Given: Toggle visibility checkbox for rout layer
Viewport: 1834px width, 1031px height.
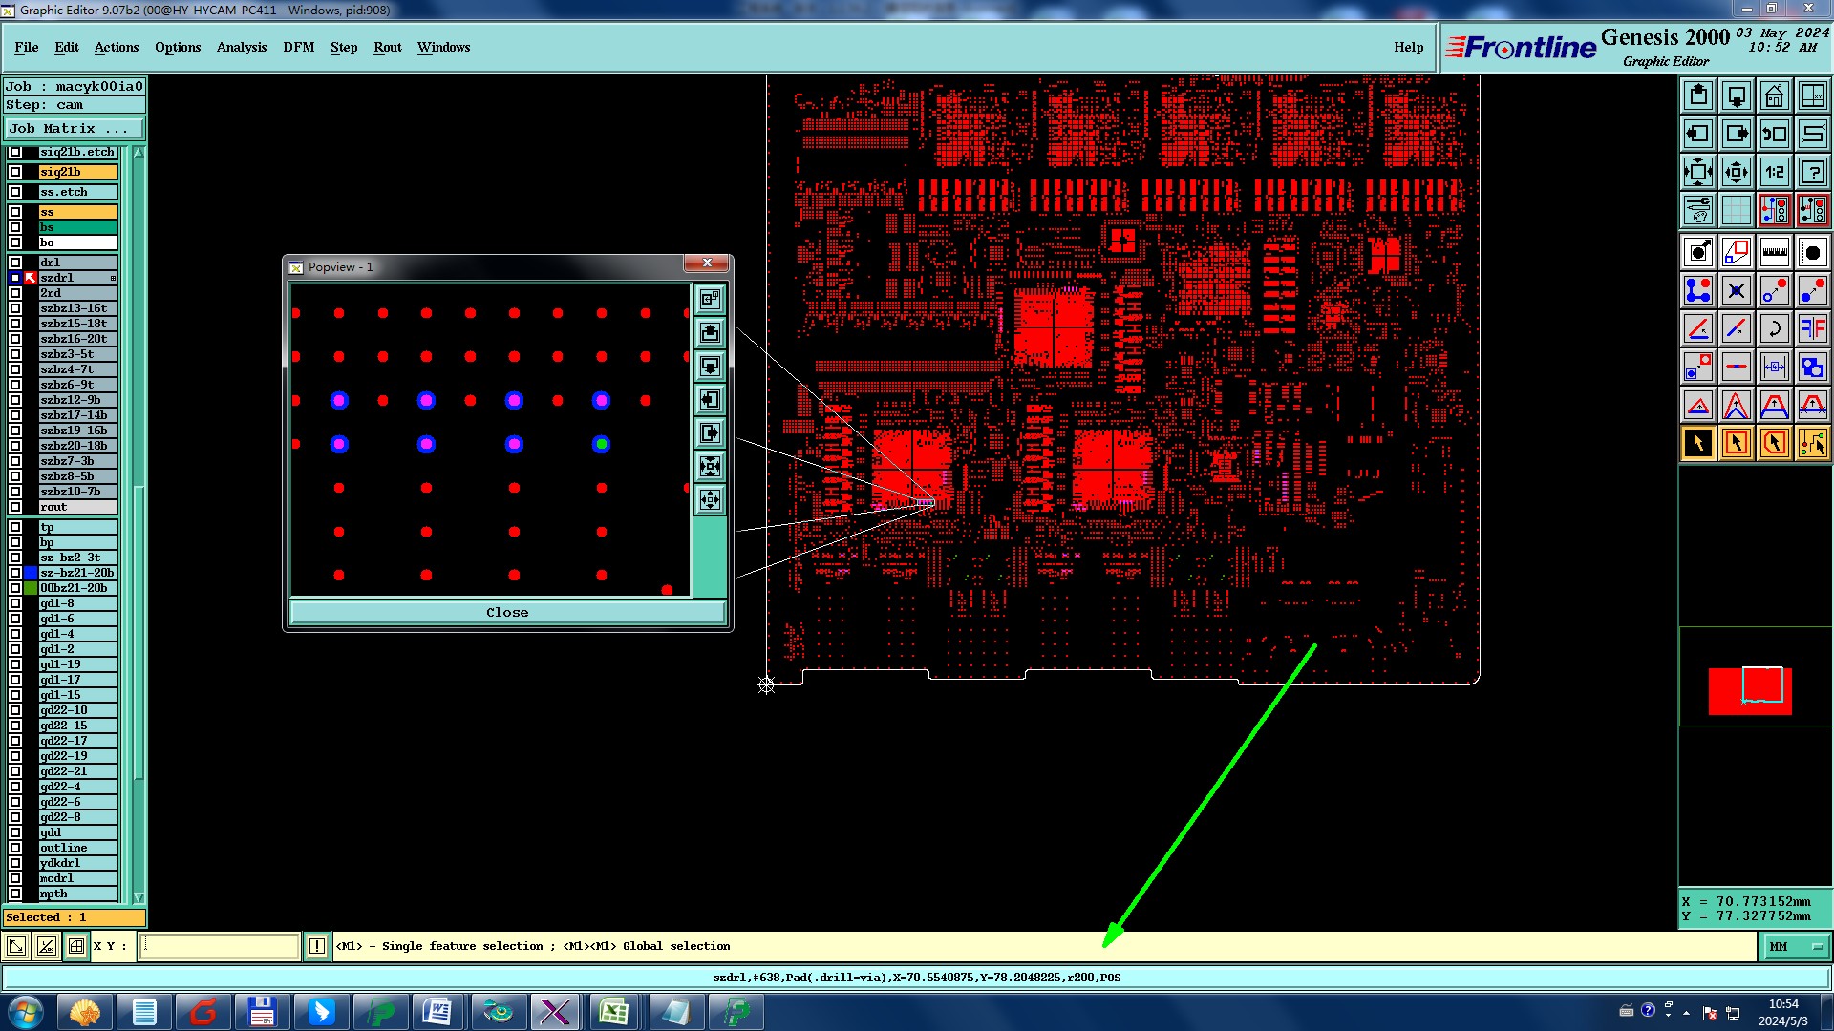Looking at the screenshot, I should [x=15, y=507].
